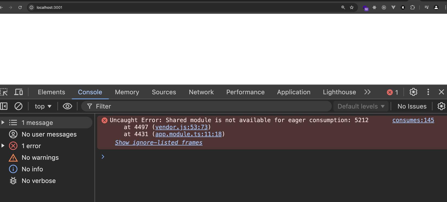
Task: Open DevTools settings gear in tab bar
Action: [413, 92]
